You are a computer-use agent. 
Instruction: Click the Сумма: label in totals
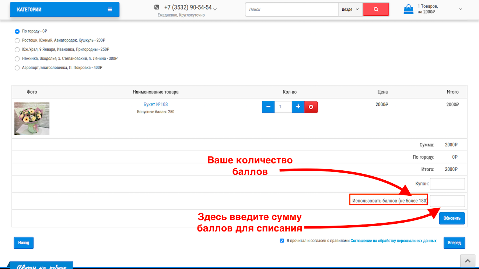(x=427, y=145)
